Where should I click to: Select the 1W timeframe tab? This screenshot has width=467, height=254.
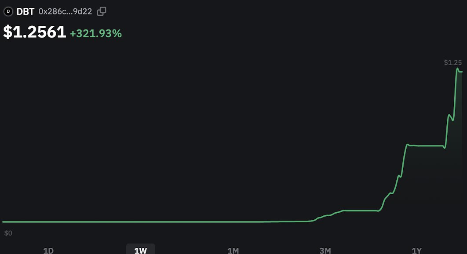141,250
